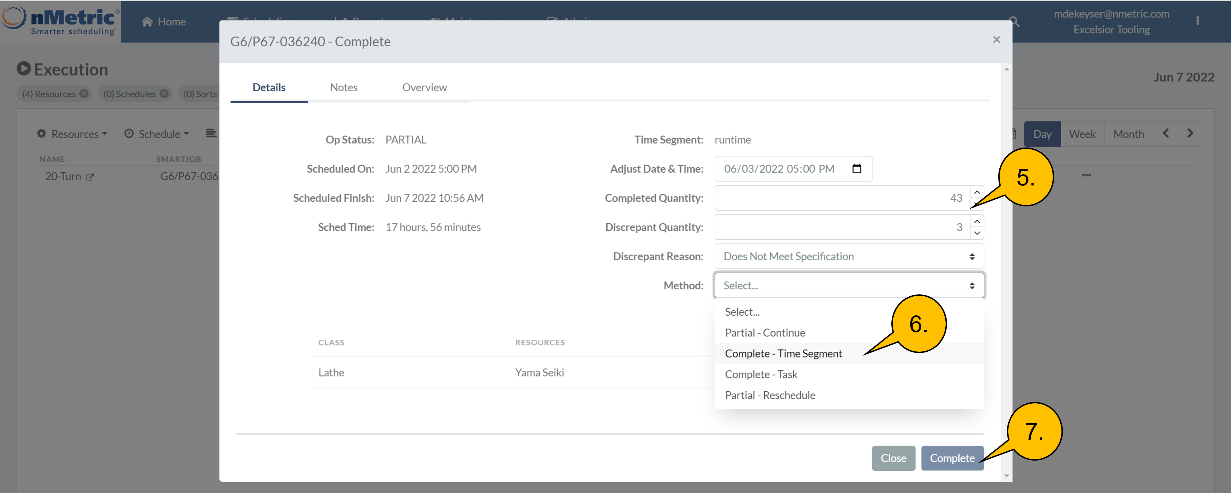Remove the (4) Resources filter chip

click(84, 94)
